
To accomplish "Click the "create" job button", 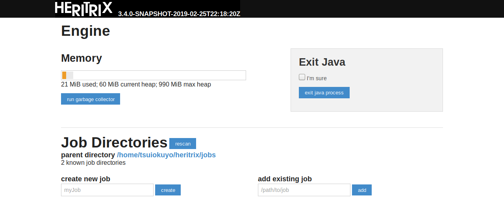I will pyautogui.click(x=168, y=190).
